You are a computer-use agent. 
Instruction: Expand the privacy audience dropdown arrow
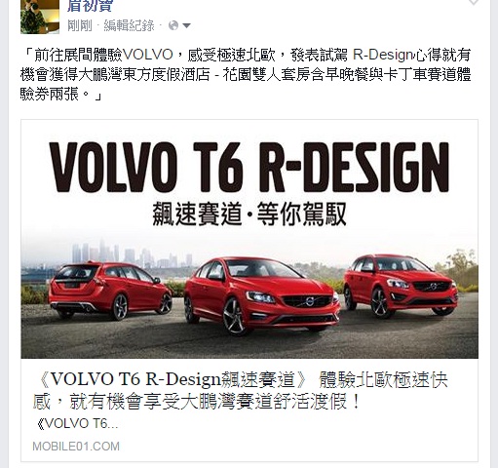(x=186, y=25)
